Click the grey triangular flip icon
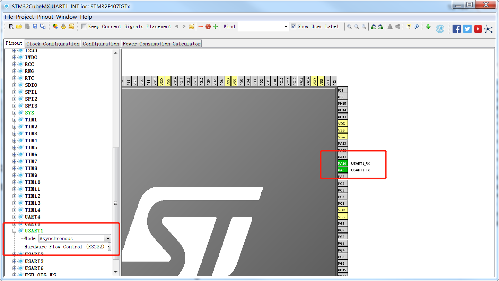Screen dimensions: 499x281 (390, 26)
